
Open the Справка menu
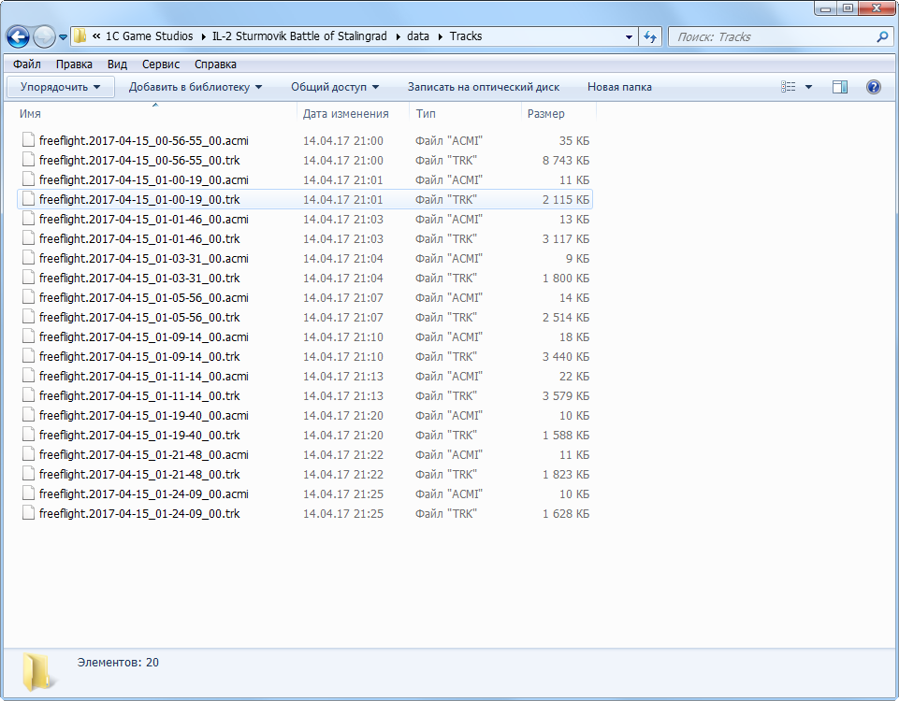click(x=215, y=64)
